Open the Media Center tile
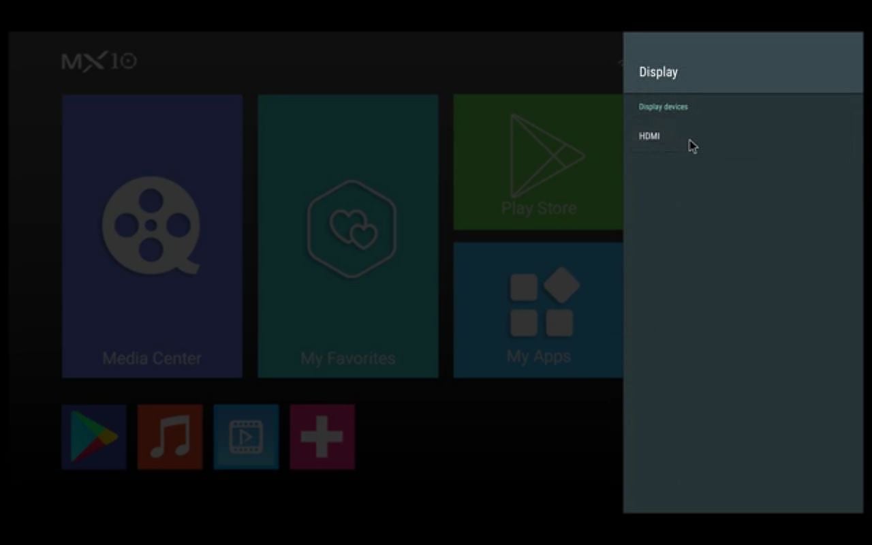 [152, 236]
